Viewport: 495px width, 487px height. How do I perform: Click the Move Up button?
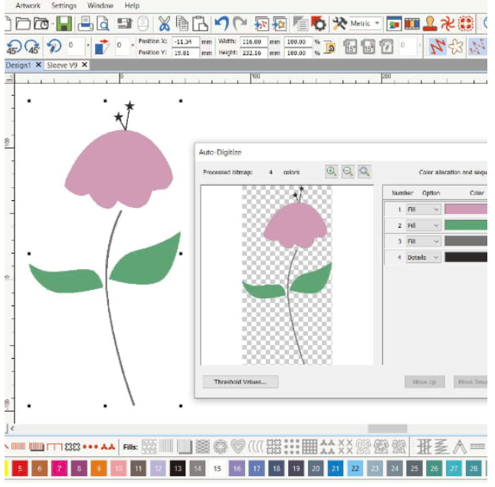pyautogui.click(x=425, y=381)
